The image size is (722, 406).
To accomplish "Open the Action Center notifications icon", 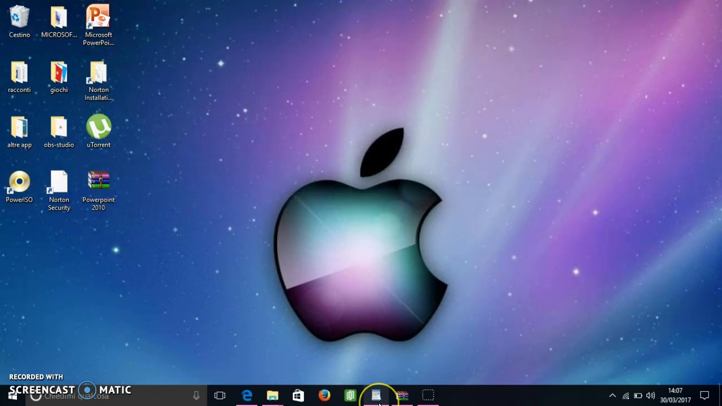I will coord(705,396).
